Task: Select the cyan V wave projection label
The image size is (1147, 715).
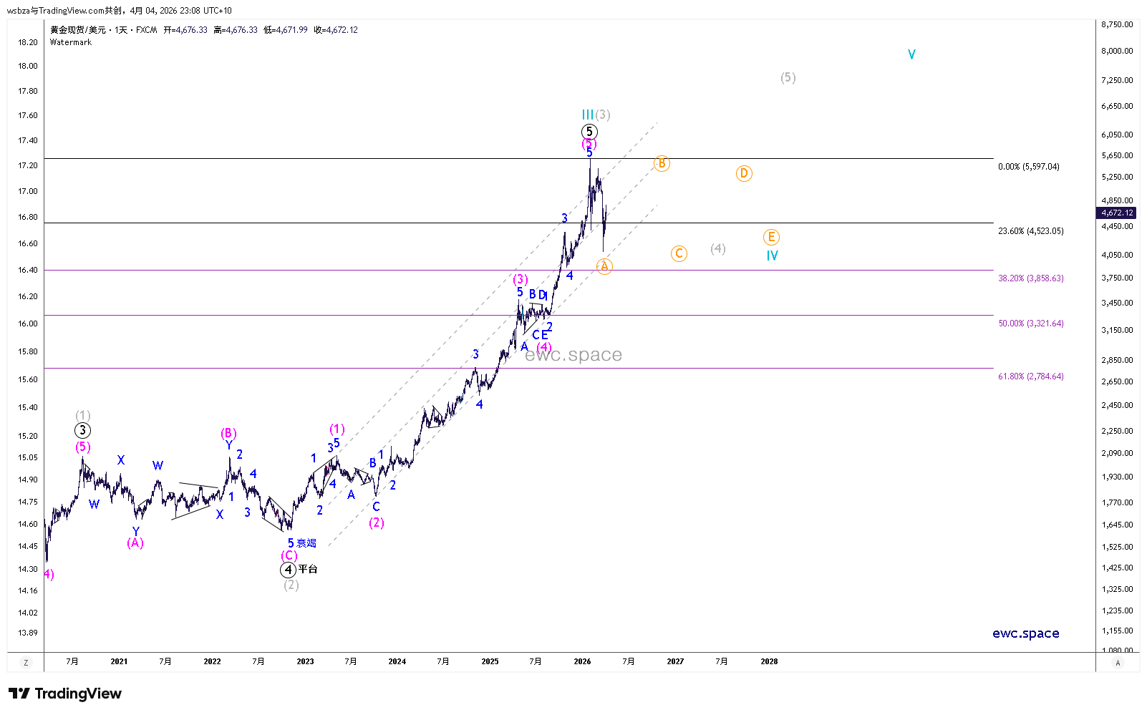Action: pos(911,54)
